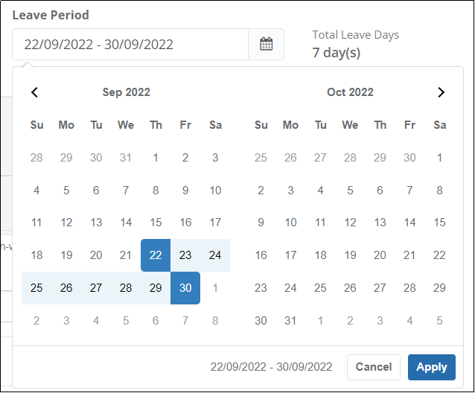Select 19 in October 2022 calendar
This screenshot has width=475, height=393.
point(350,255)
